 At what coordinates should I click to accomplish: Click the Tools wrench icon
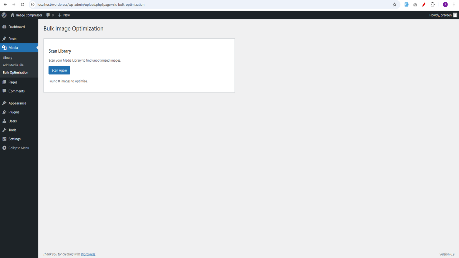(4, 130)
